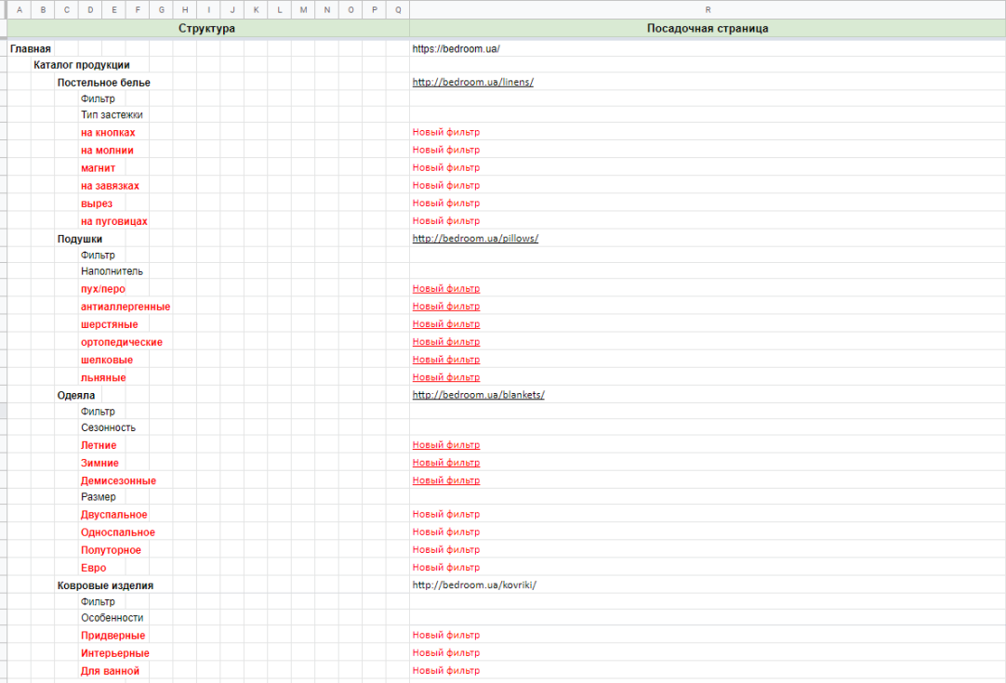
Task: Open the Новый фильтр link for льняные
Action: [x=446, y=377]
